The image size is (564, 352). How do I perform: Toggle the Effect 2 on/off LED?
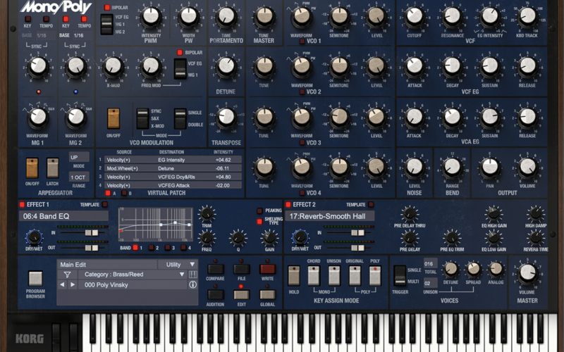[x=288, y=205]
